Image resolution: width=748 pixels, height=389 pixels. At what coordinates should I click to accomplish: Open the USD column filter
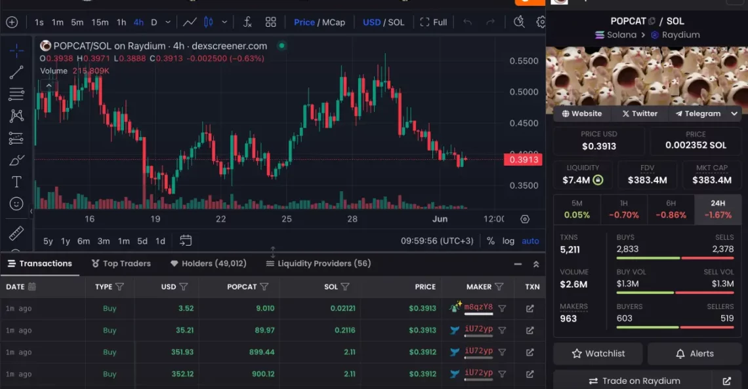click(184, 287)
